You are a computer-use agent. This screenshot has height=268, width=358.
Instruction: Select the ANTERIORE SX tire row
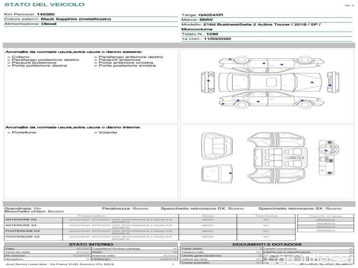(150, 226)
